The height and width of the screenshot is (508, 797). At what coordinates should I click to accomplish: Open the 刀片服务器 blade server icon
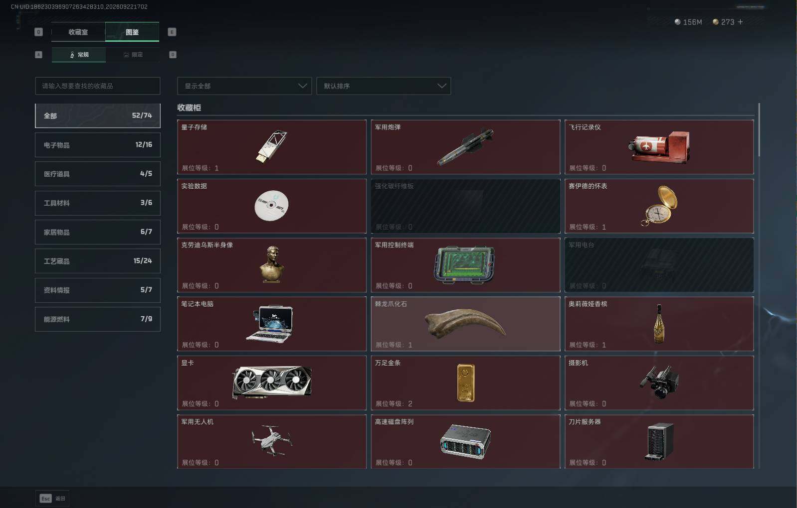(659, 441)
